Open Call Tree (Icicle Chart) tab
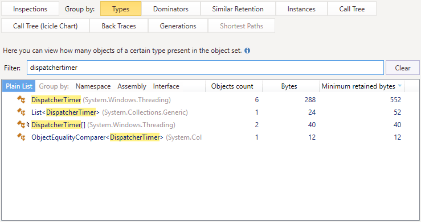This screenshot has height=222, width=421. (x=45, y=26)
